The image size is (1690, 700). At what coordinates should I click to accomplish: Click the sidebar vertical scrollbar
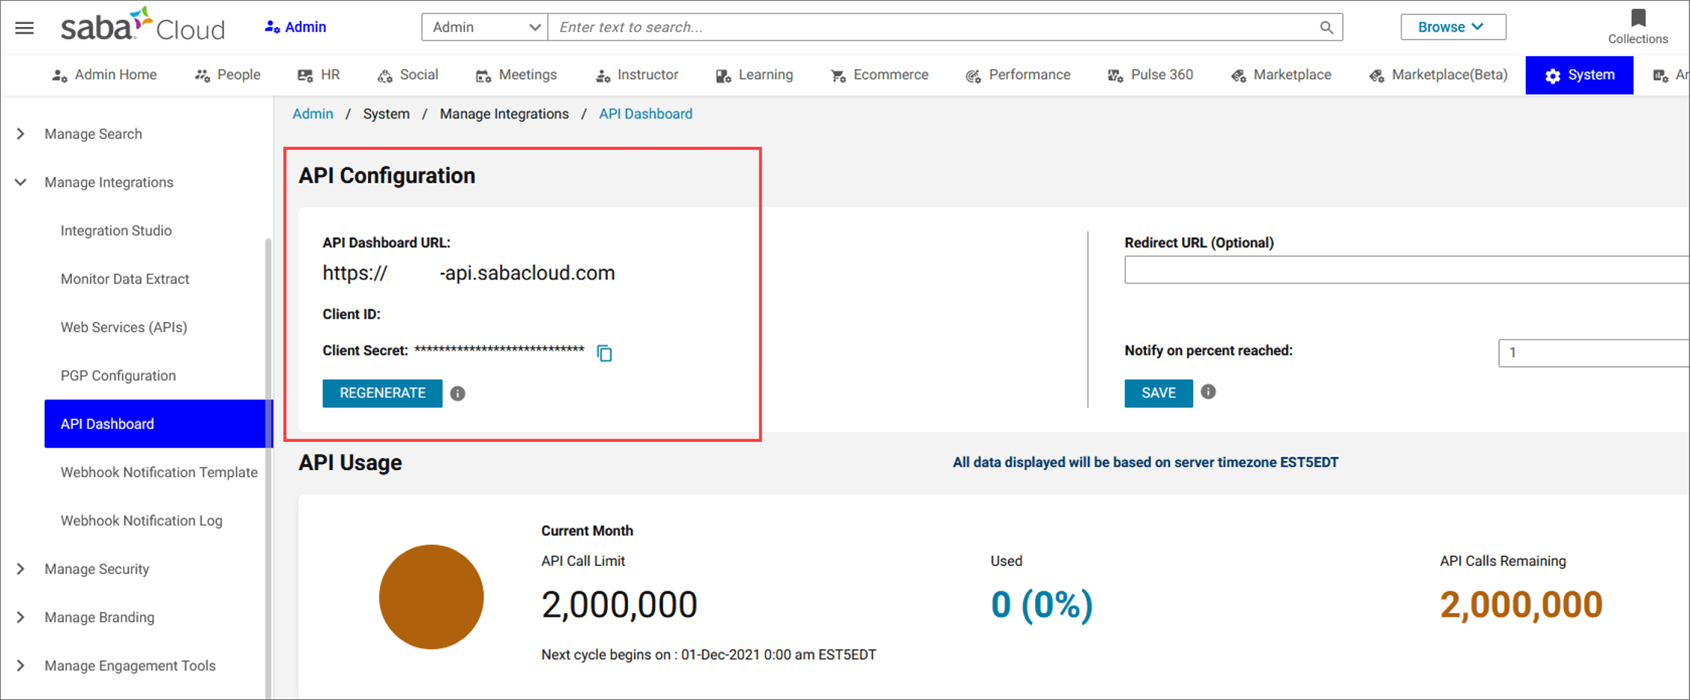[x=268, y=468]
